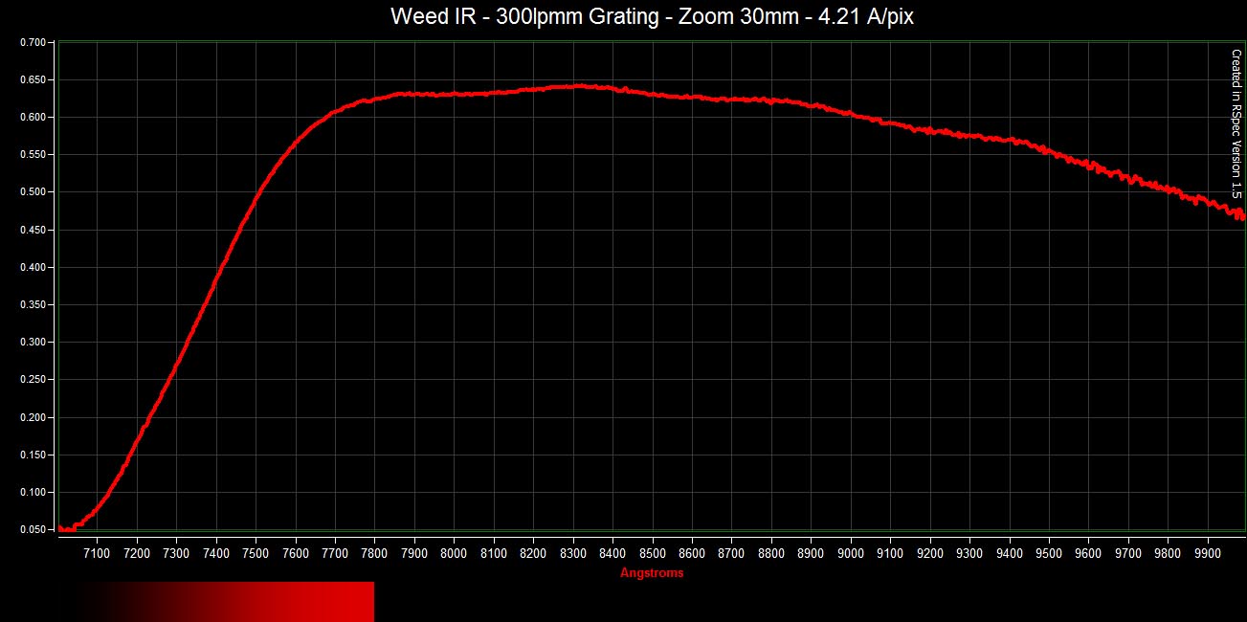Select the 0.050 y-axis label
The width and height of the screenshot is (1247, 622).
point(33,530)
